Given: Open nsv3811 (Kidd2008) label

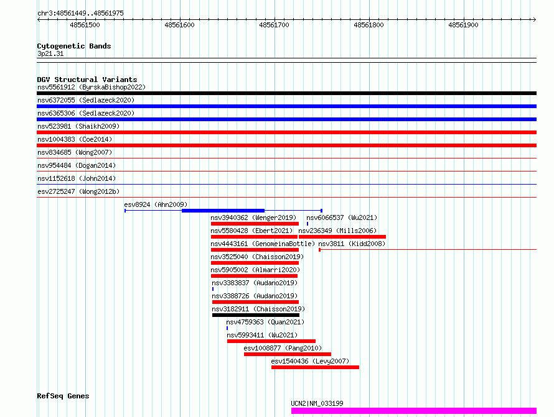Looking at the screenshot, I should point(352,244).
